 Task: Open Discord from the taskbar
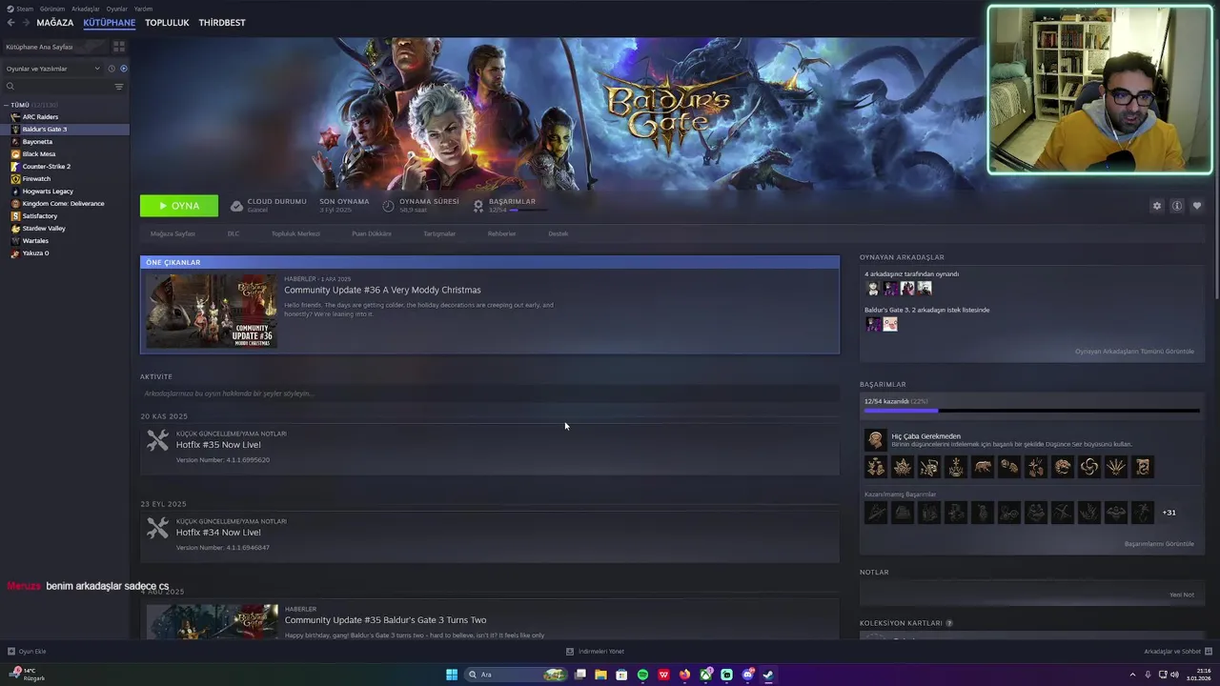coord(747,675)
